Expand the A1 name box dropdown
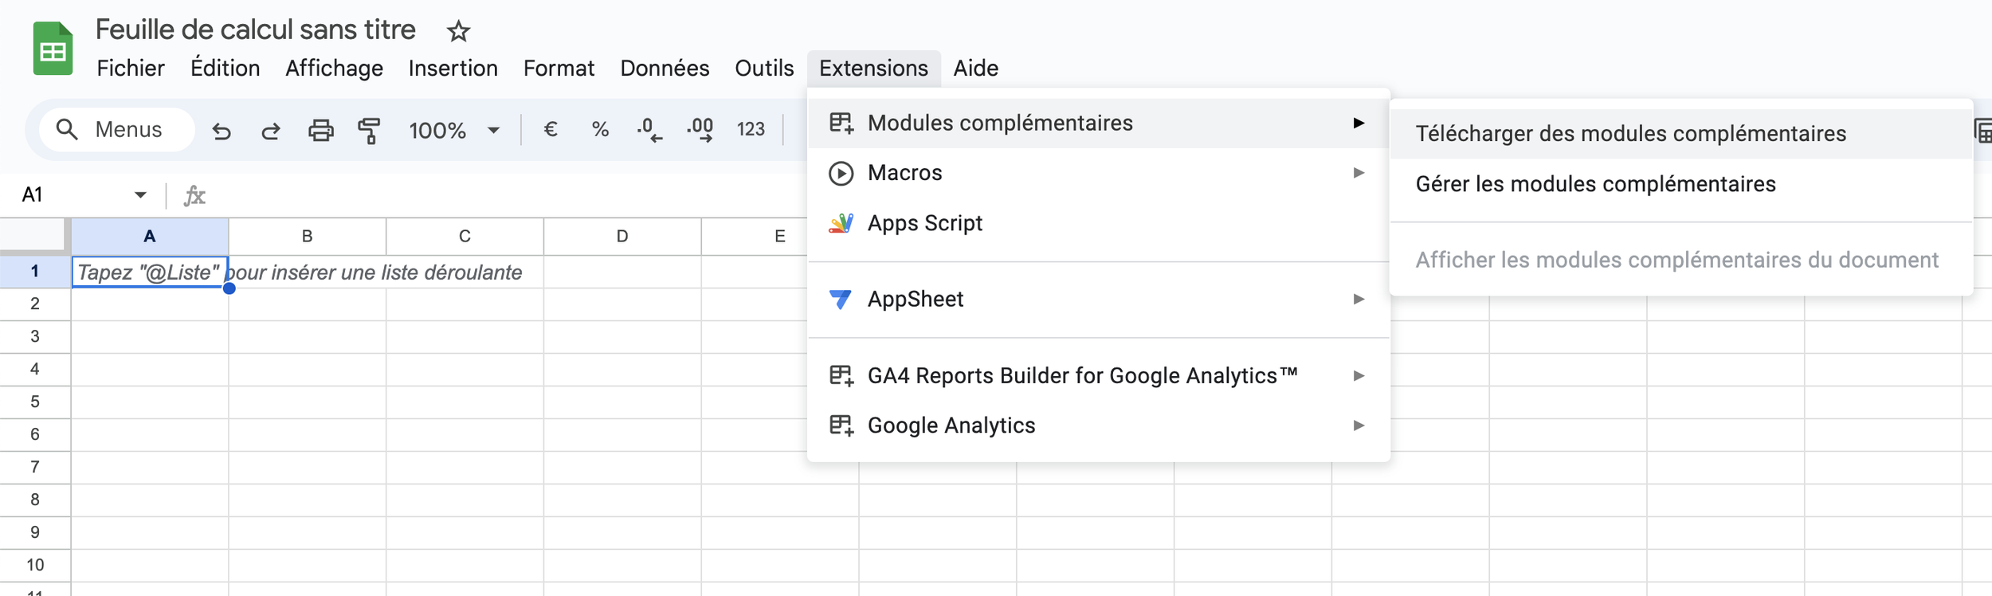1992x596 pixels. [x=140, y=195]
